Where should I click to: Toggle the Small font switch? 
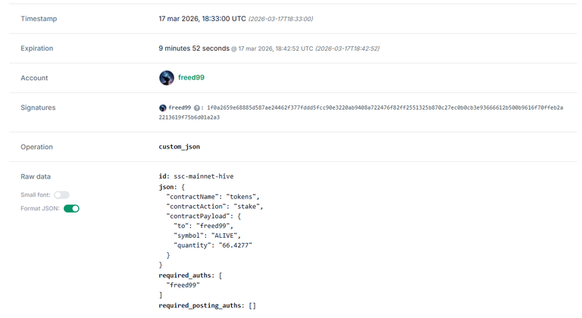(x=61, y=195)
